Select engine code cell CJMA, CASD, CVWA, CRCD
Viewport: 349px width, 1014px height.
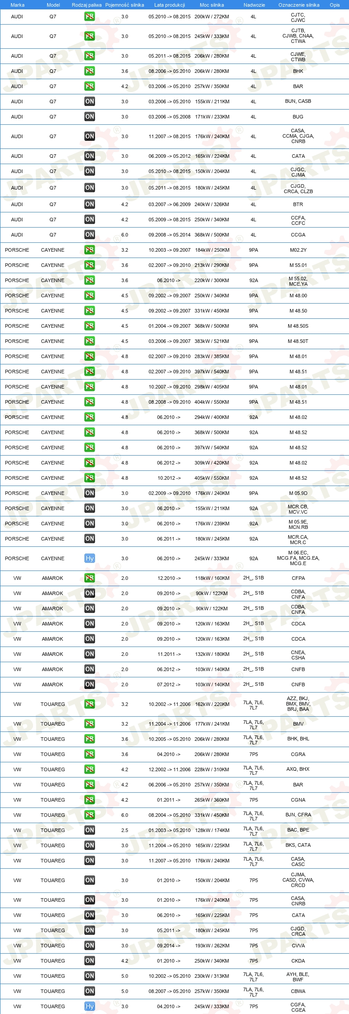tap(298, 880)
